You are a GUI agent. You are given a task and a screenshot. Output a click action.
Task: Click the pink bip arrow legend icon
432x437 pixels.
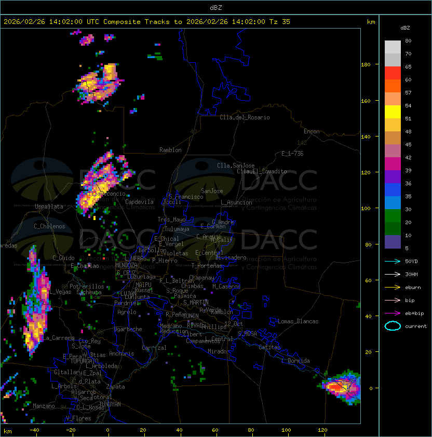point(393,300)
